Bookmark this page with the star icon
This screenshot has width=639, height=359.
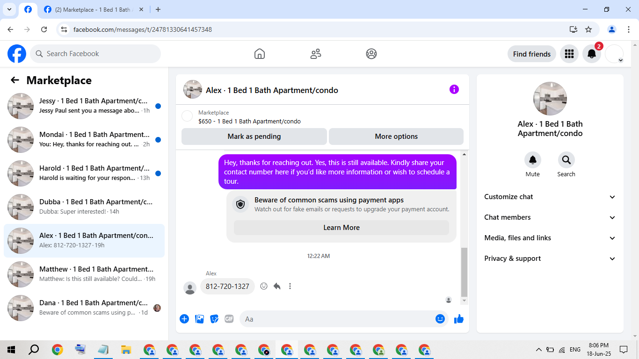(588, 29)
